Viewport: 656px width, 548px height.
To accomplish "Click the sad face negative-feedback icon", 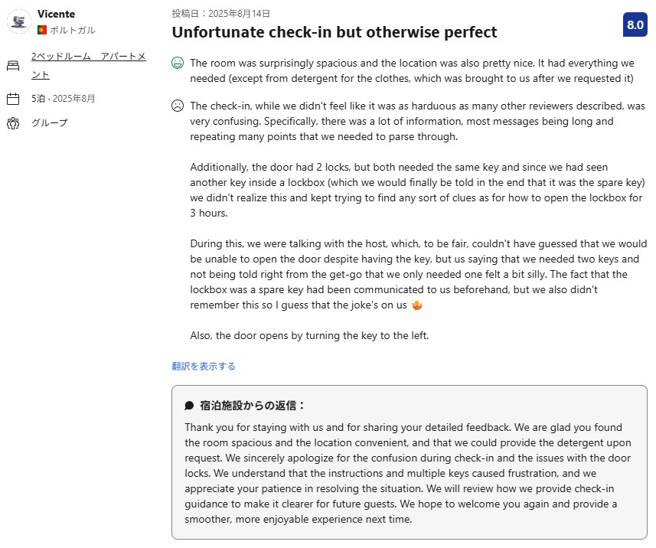I will 178,106.
